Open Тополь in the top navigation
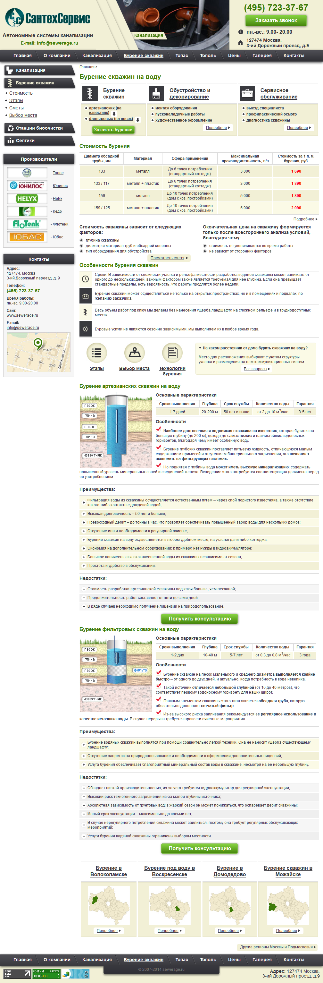The width and height of the screenshot is (323, 983). point(208,56)
